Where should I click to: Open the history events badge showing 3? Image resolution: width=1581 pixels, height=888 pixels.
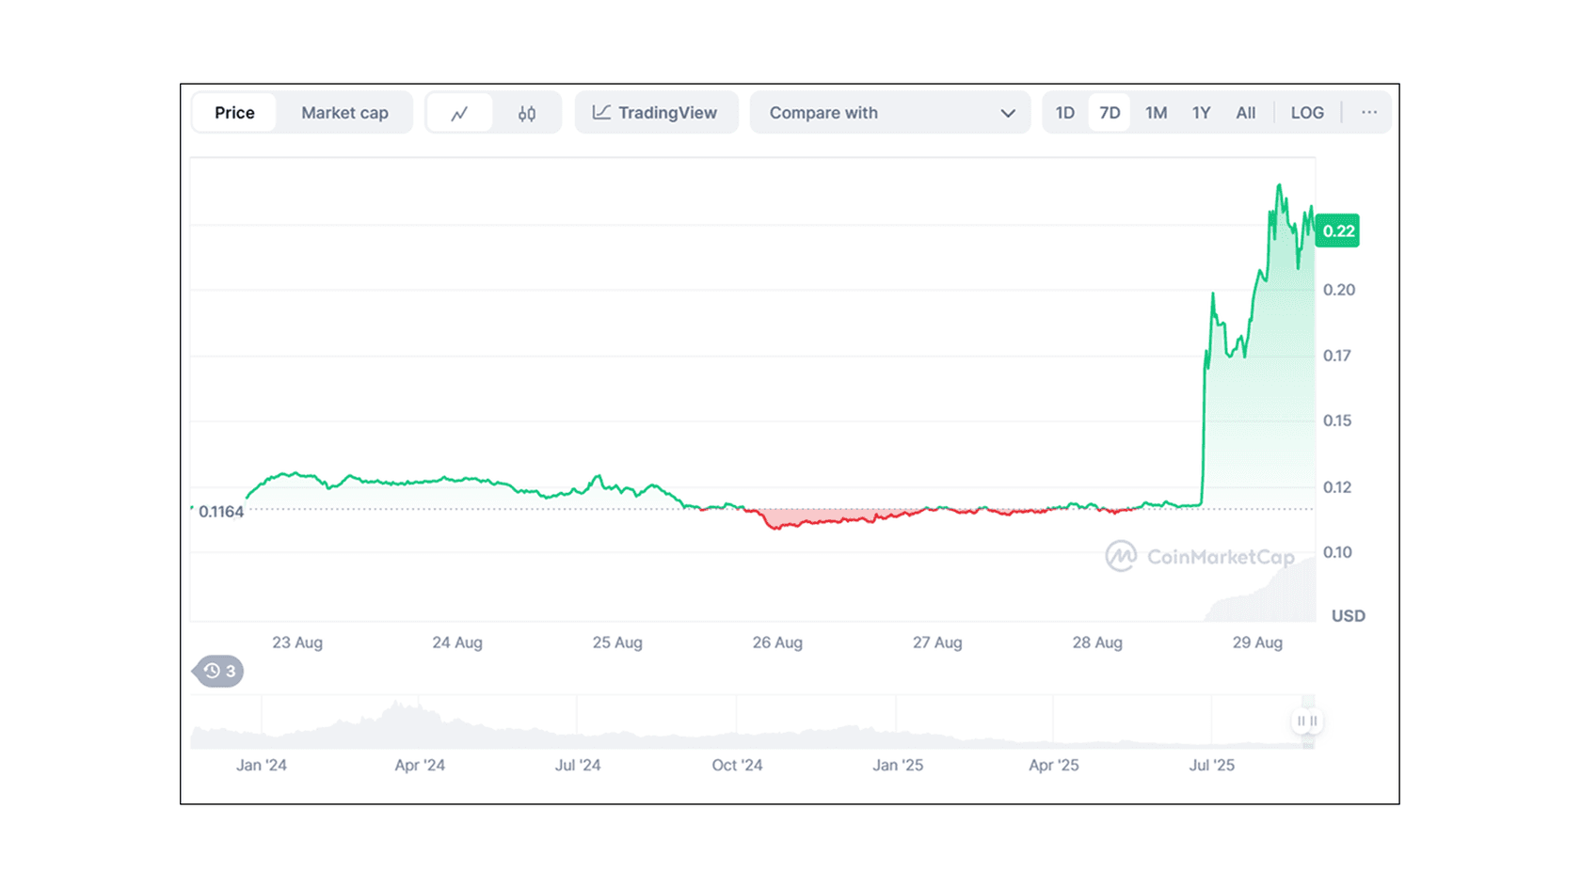tap(218, 672)
